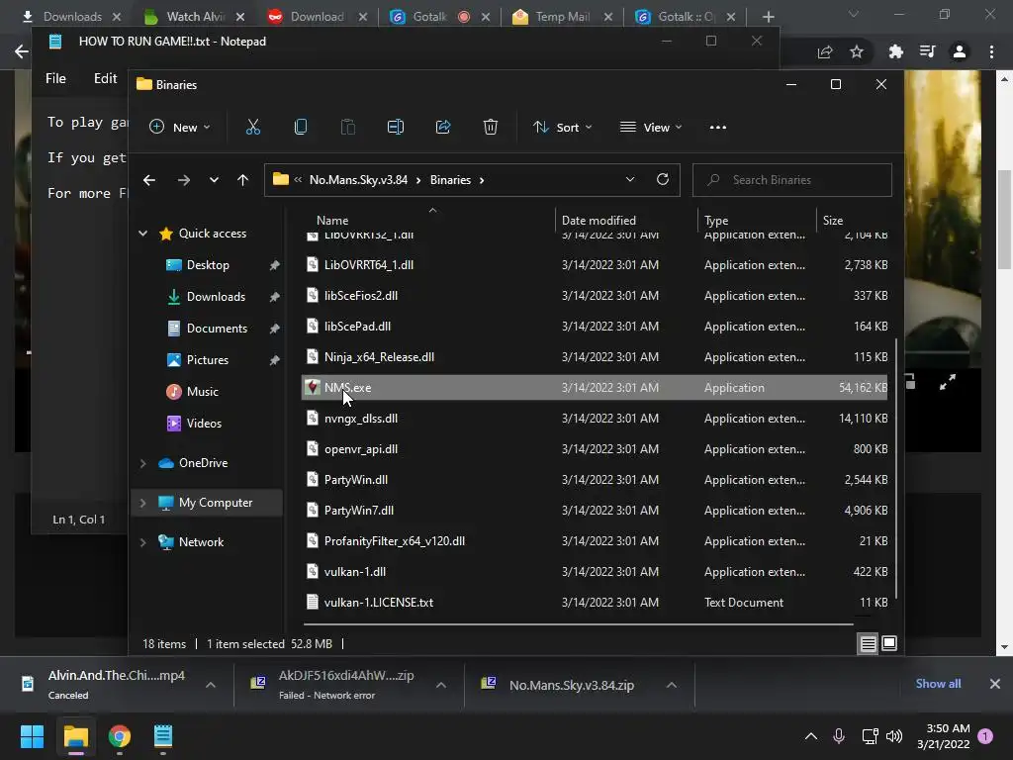Open Notepad Edit menu
Image resolution: width=1013 pixels, height=760 pixels.
[x=105, y=78]
